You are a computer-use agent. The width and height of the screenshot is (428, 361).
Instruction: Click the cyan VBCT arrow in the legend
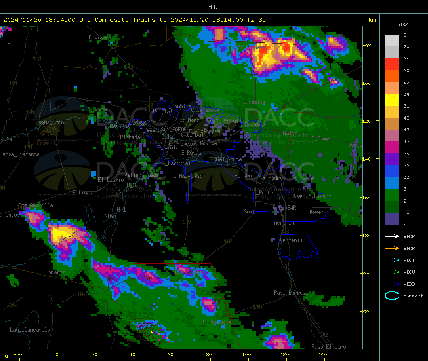392,260
